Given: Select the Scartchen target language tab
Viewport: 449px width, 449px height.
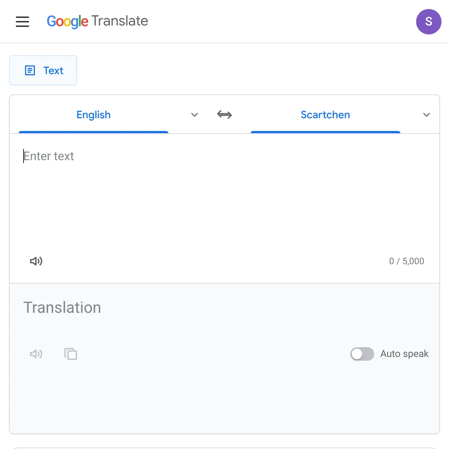Looking at the screenshot, I should 326,114.
